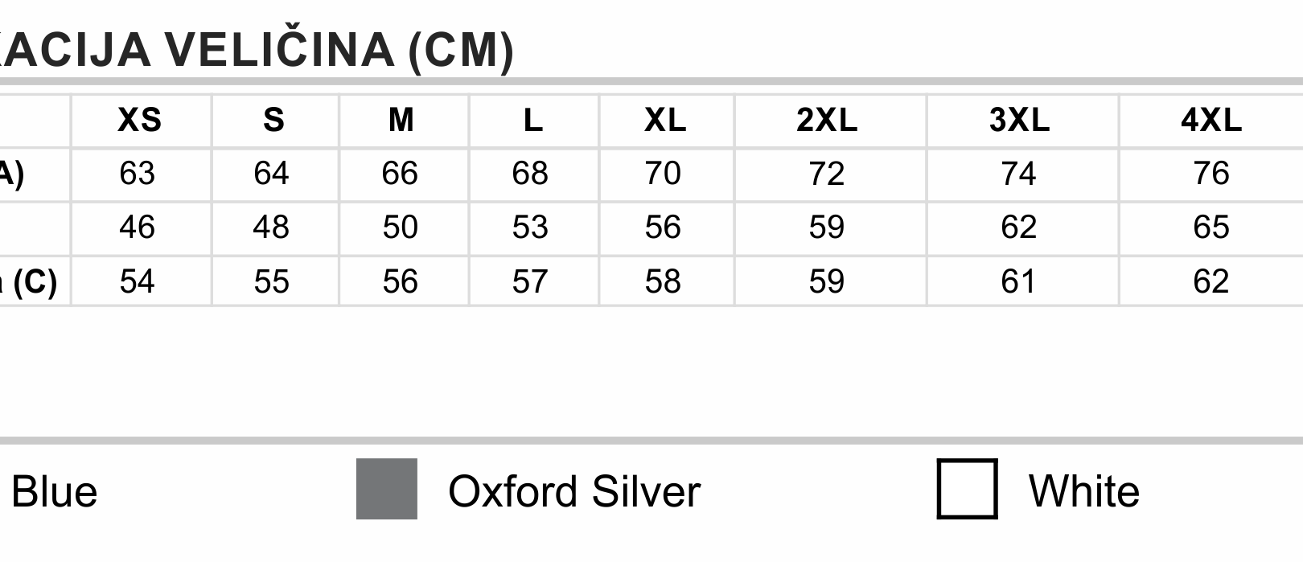Click the 65 value in 4XL column
The image size is (1303, 562).
point(1211,228)
